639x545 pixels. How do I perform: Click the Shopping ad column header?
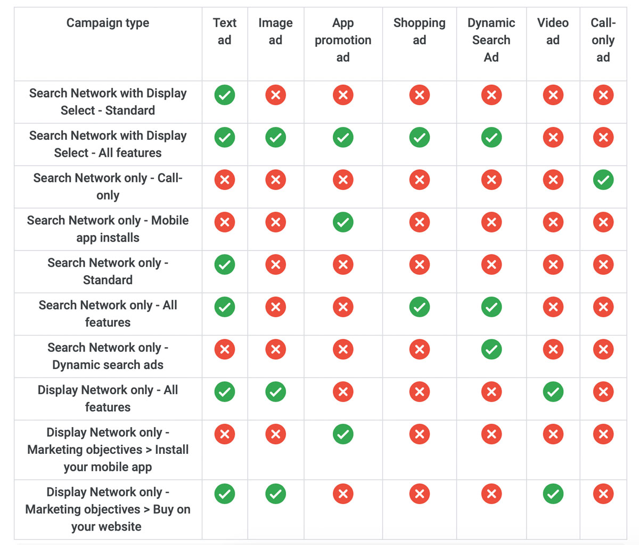420,31
